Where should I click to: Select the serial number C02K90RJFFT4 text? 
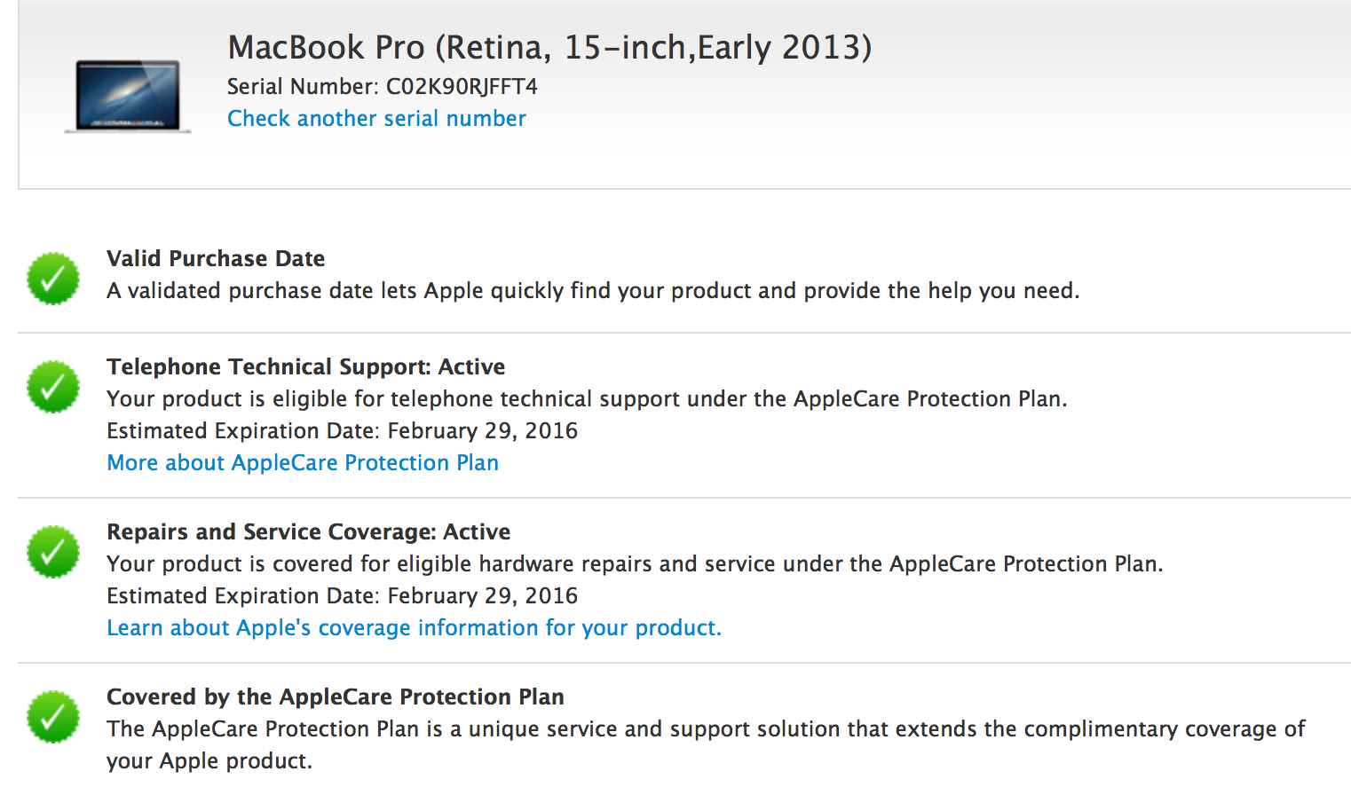(x=462, y=86)
